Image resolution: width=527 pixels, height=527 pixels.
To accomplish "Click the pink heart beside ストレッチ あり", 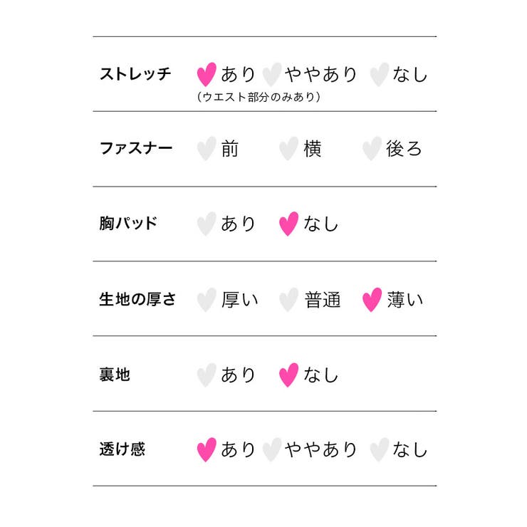I will tap(207, 74).
